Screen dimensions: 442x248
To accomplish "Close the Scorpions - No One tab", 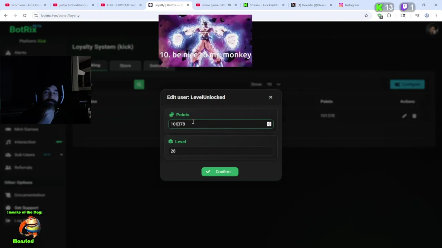I will pos(45,5).
